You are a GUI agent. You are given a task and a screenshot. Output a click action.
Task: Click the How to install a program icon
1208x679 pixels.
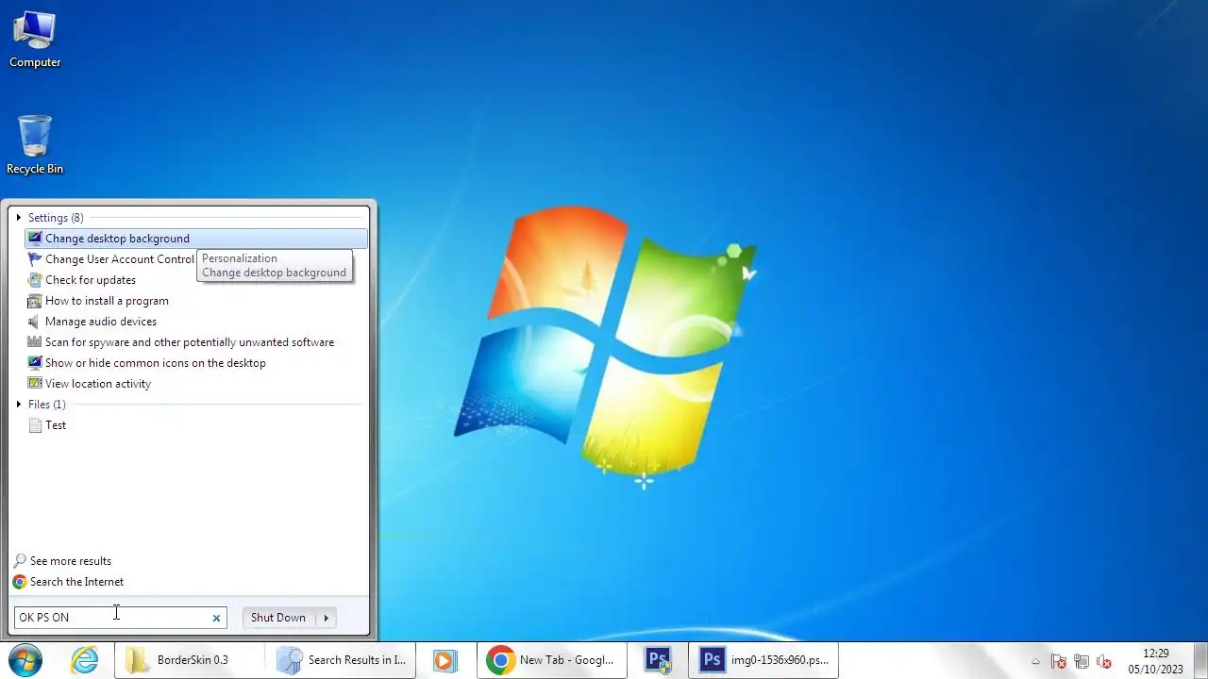[35, 301]
